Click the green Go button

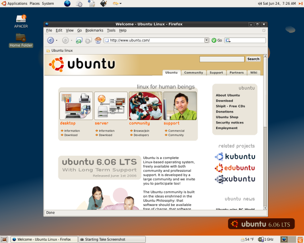pos(217,40)
